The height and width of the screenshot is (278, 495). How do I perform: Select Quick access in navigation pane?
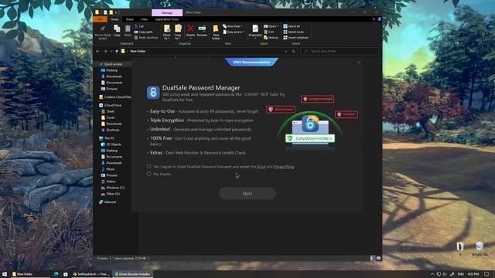pos(111,64)
